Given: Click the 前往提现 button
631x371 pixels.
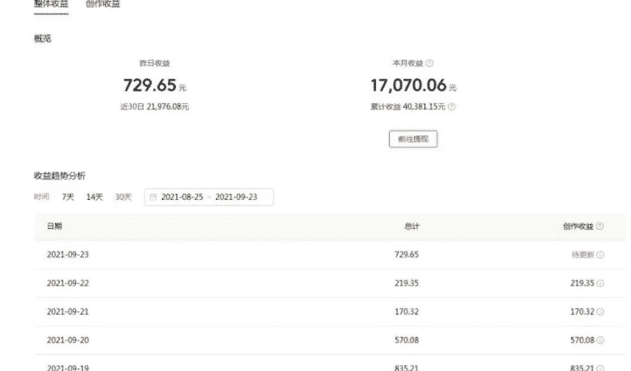Looking at the screenshot, I should coord(413,140).
